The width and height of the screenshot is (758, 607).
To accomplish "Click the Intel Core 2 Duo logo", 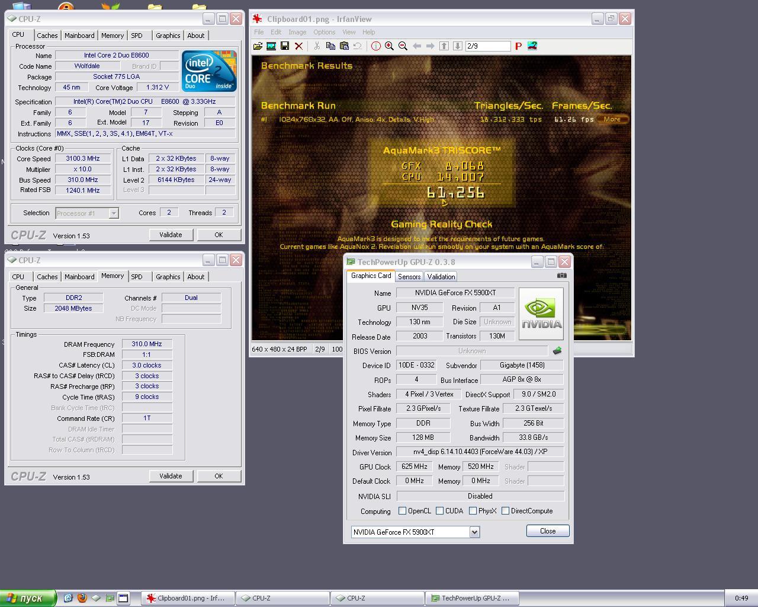I will click(209, 71).
